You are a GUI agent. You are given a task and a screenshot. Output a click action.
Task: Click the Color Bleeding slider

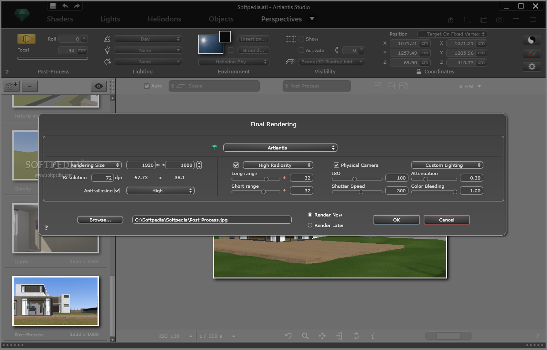[x=434, y=192]
